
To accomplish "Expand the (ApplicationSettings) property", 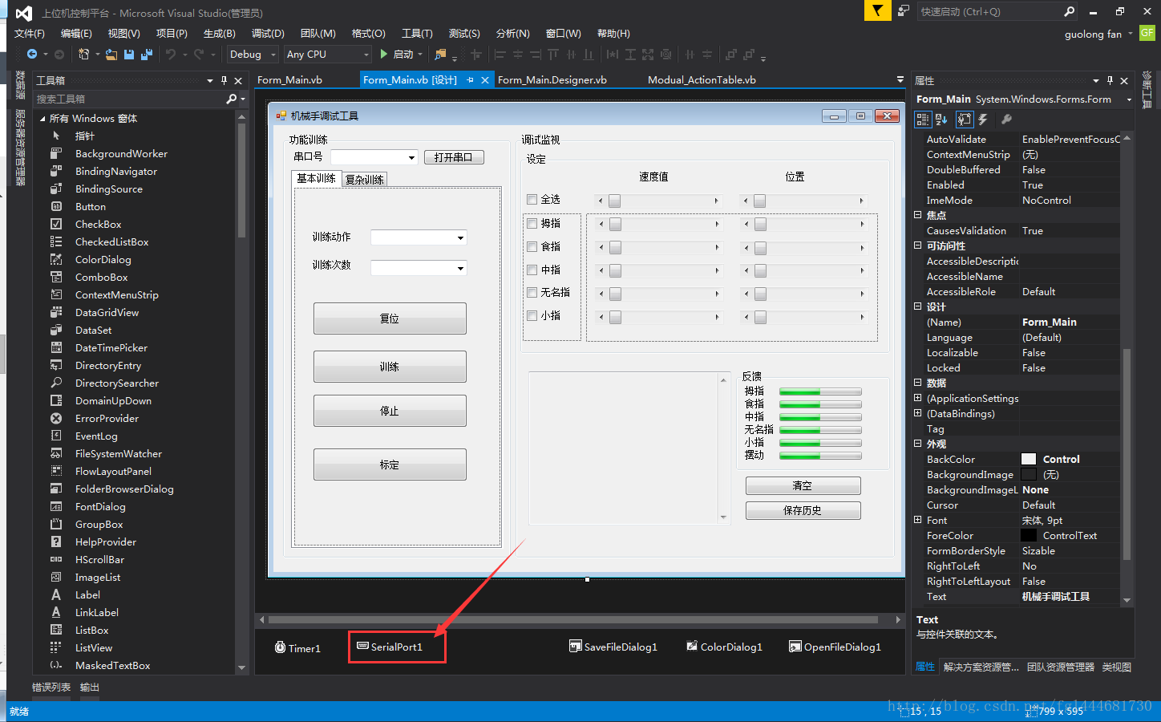I will tap(917, 398).
